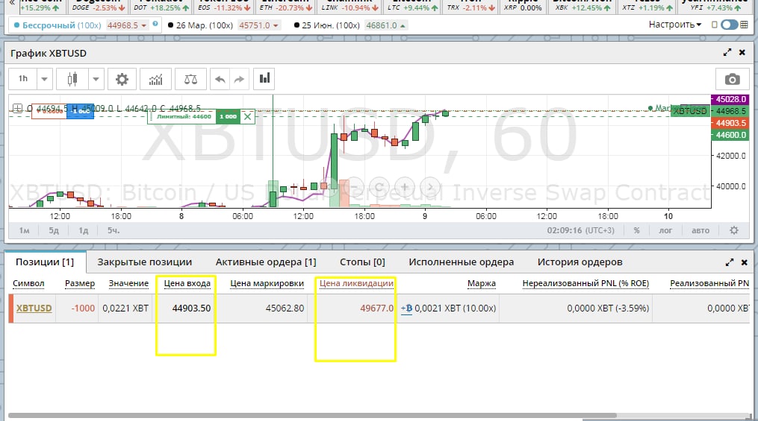Expand the XBTUSD chart panel to fullscreen
Screen dimensions: 758x421
tap(727, 52)
